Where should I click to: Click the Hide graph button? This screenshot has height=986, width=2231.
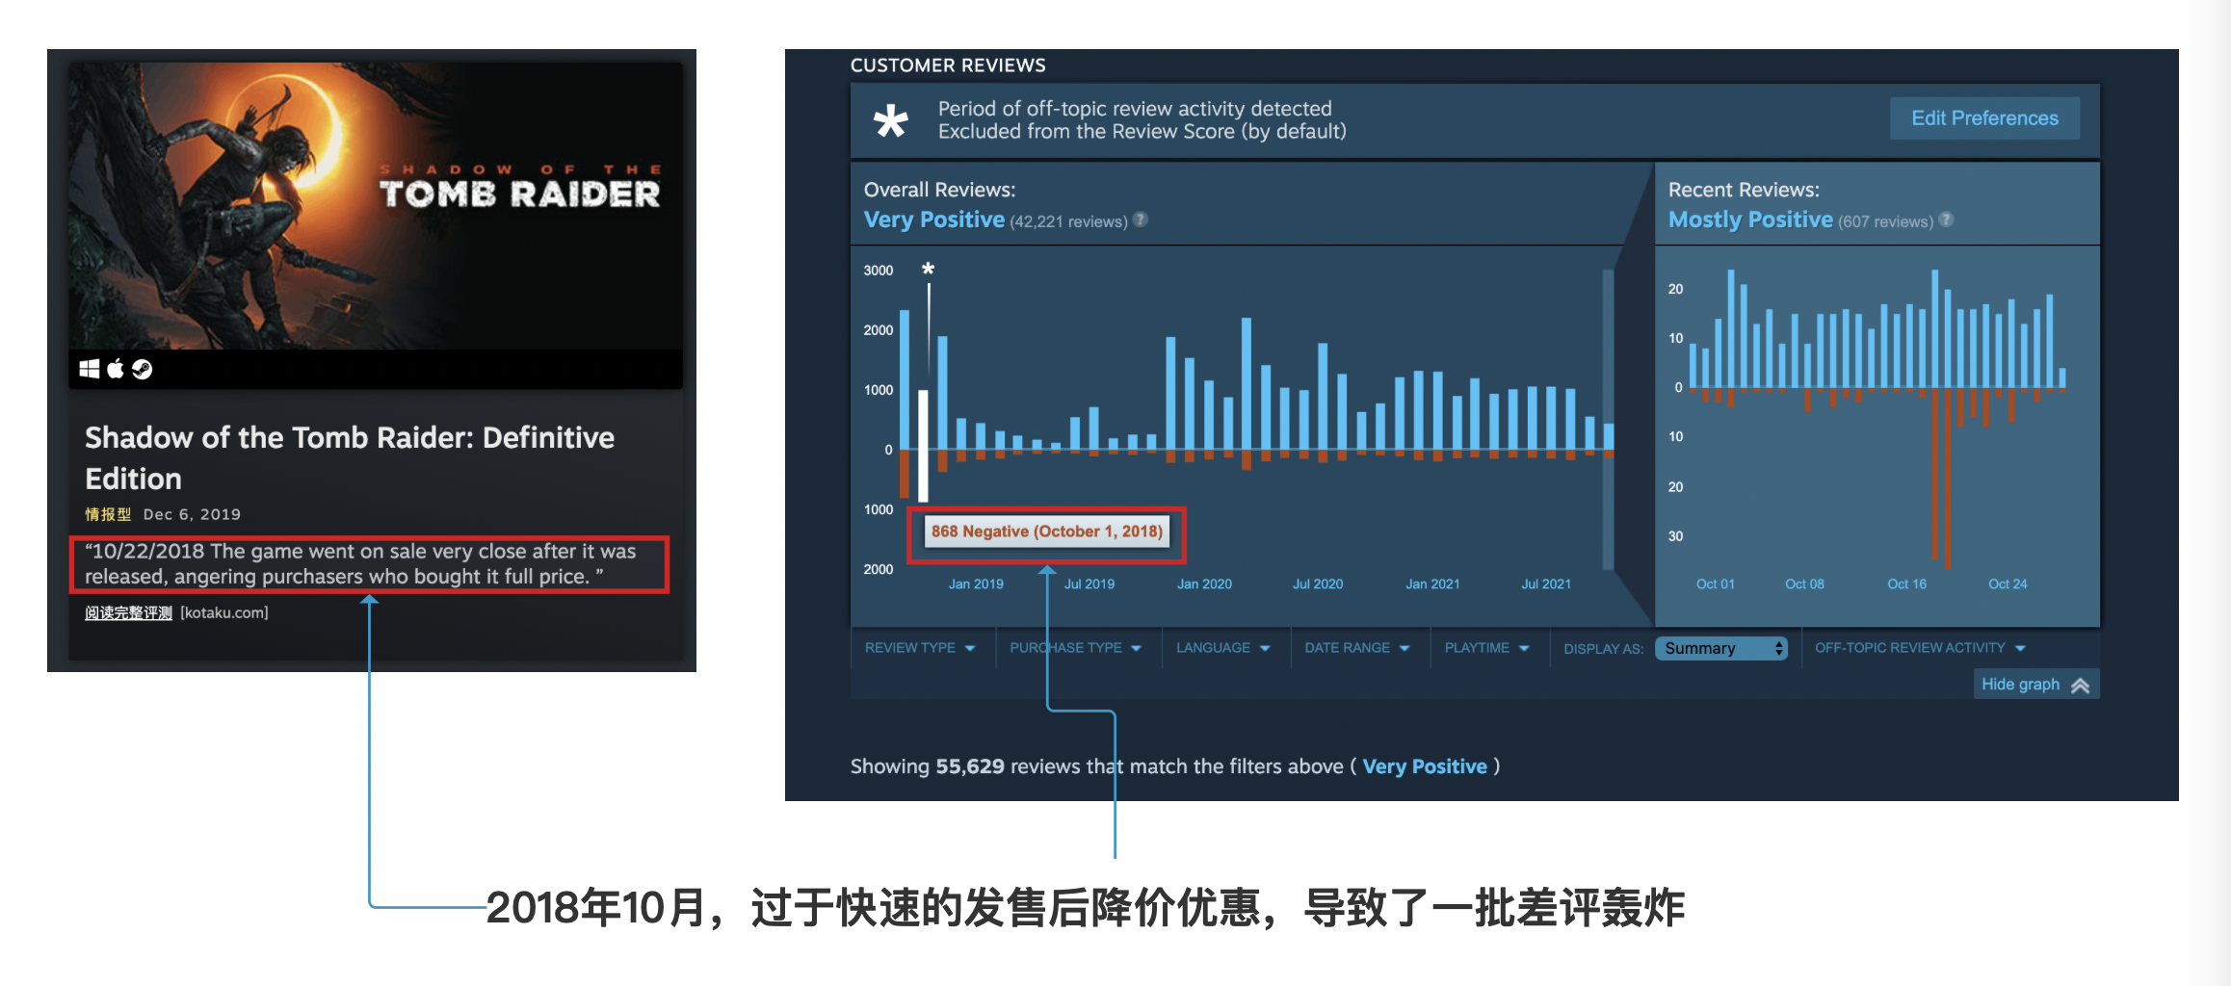2035,685
